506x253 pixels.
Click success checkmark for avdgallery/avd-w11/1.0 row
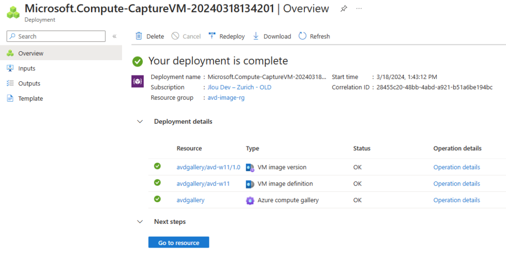(x=158, y=166)
